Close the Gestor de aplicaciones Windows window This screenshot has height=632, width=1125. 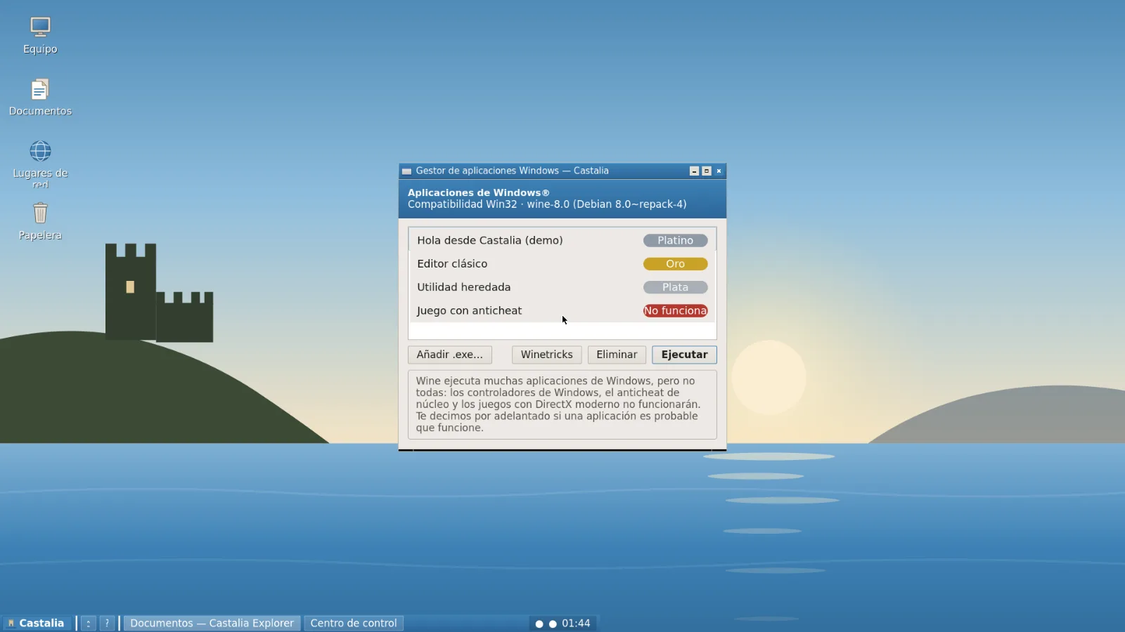[x=719, y=171]
